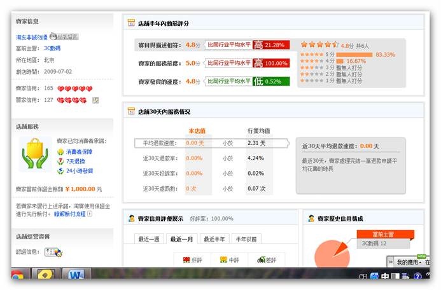Click industry average value 2.31 天

click(x=256, y=143)
